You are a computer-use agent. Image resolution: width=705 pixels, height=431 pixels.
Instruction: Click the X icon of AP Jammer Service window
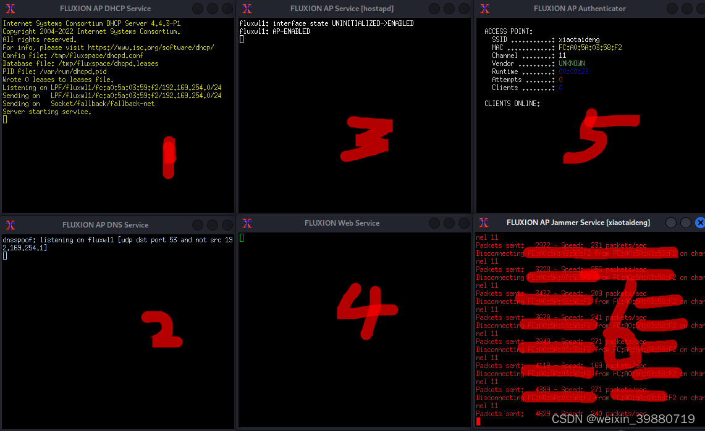484,223
